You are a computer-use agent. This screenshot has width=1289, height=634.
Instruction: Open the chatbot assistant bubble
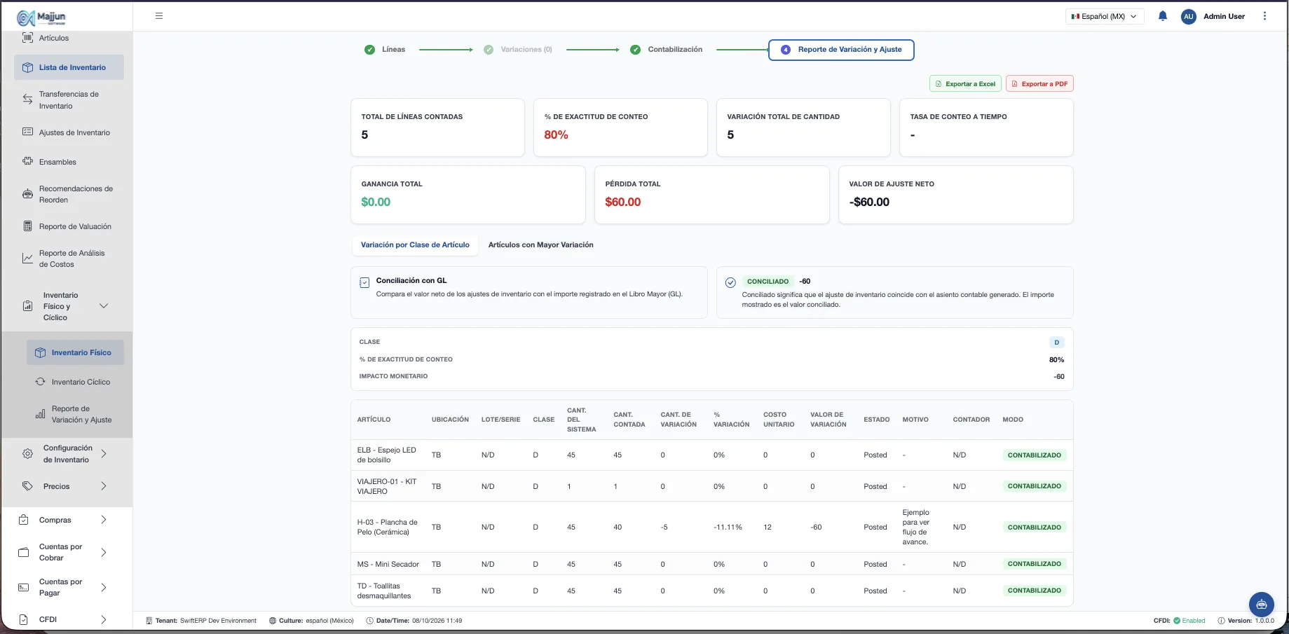tap(1261, 604)
